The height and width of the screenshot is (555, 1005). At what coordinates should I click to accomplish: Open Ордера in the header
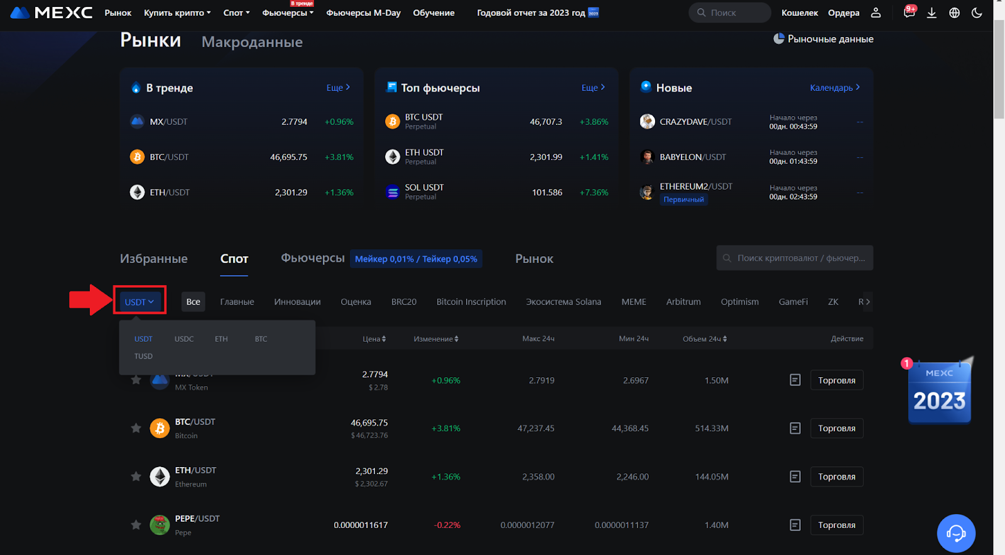click(x=844, y=13)
